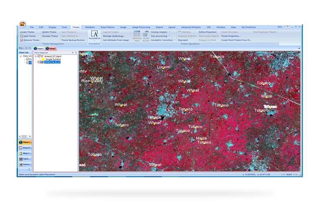The width and height of the screenshot is (320, 214).
Task: Toggle visibility checkbox of the 20181214 raster layer
Action: [39, 62]
